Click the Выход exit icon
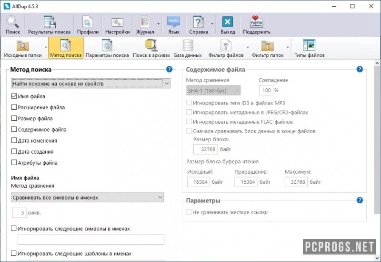The height and width of the screenshot is (262, 381). tap(228, 24)
